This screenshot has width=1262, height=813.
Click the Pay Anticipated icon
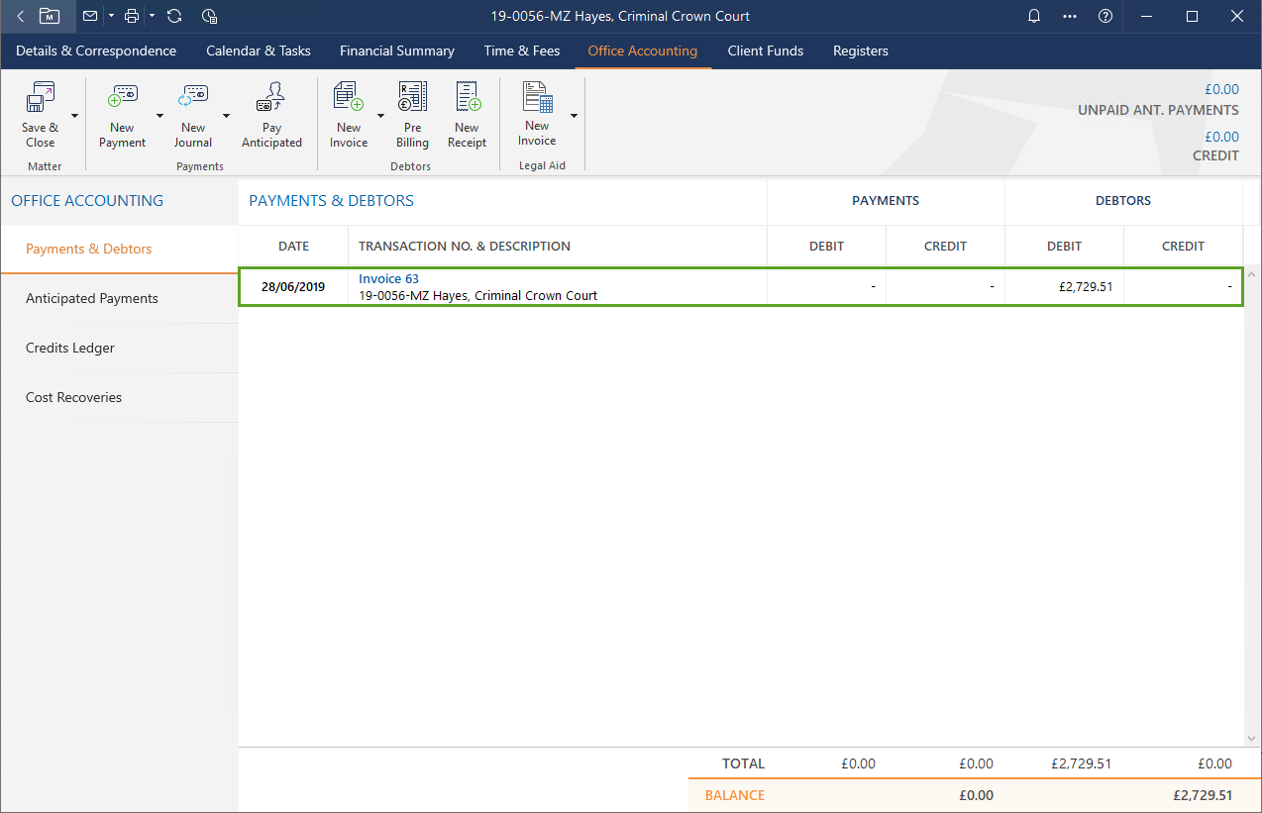click(271, 99)
